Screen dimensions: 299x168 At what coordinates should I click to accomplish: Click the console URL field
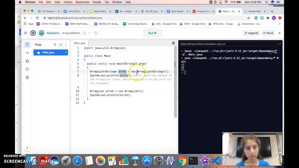(x=228, y=44)
